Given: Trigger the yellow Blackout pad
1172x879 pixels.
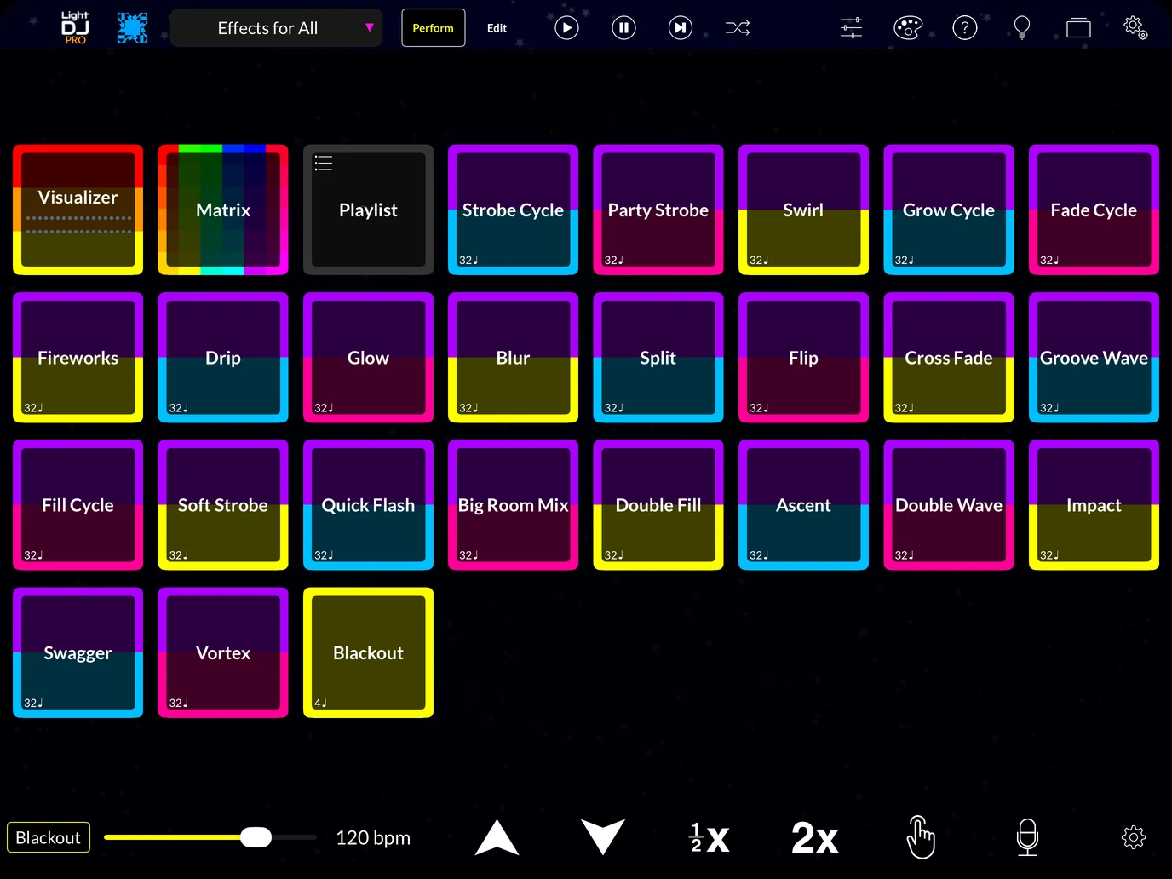Looking at the screenshot, I should [x=368, y=652].
